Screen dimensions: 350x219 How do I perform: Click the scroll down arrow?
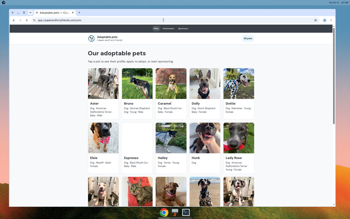[x=334, y=205]
